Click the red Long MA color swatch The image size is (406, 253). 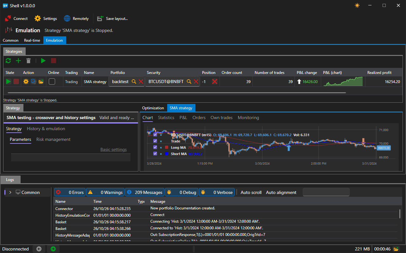167,148
